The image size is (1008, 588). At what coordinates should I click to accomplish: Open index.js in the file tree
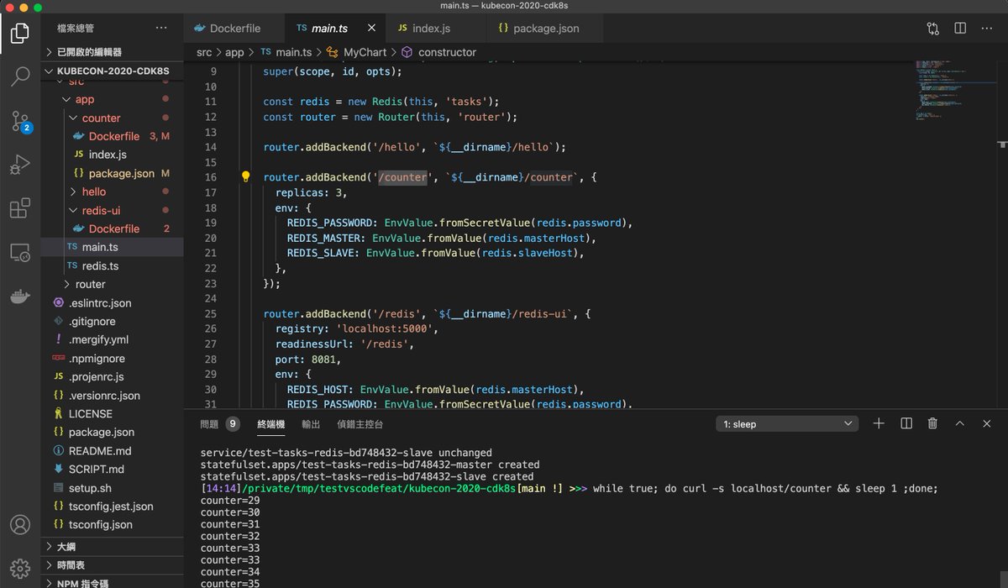pyautogui.click(x=112, y=155)
